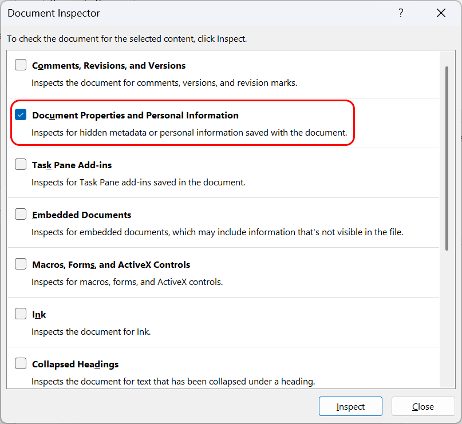This screenshot has height=424, width=462.
Task: Check the Task Pane Add-ins option
Action: (x=21, y=164)
